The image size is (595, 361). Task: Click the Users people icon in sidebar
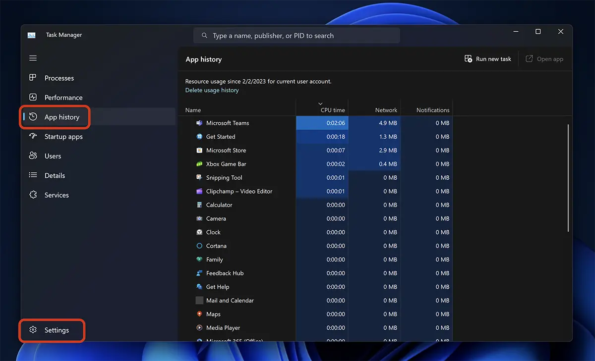click(x=33, y=156)
